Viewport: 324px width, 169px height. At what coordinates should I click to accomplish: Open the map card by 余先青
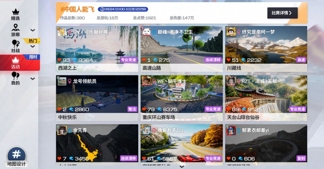coord(97,145)
